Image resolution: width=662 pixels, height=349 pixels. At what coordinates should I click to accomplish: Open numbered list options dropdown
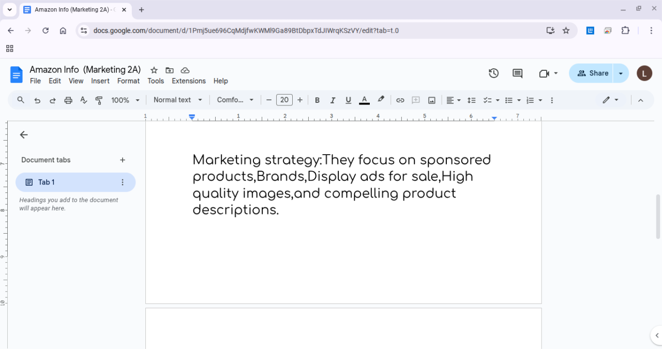[x=534, y=100]
